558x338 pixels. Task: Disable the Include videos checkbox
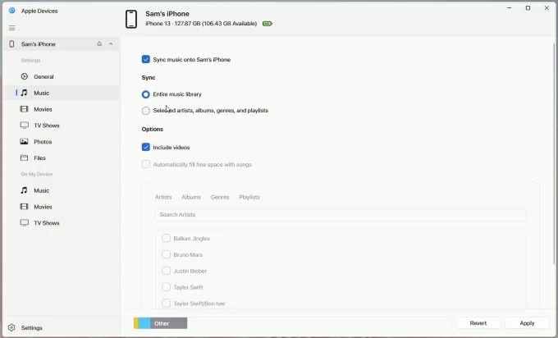[146, 148]
